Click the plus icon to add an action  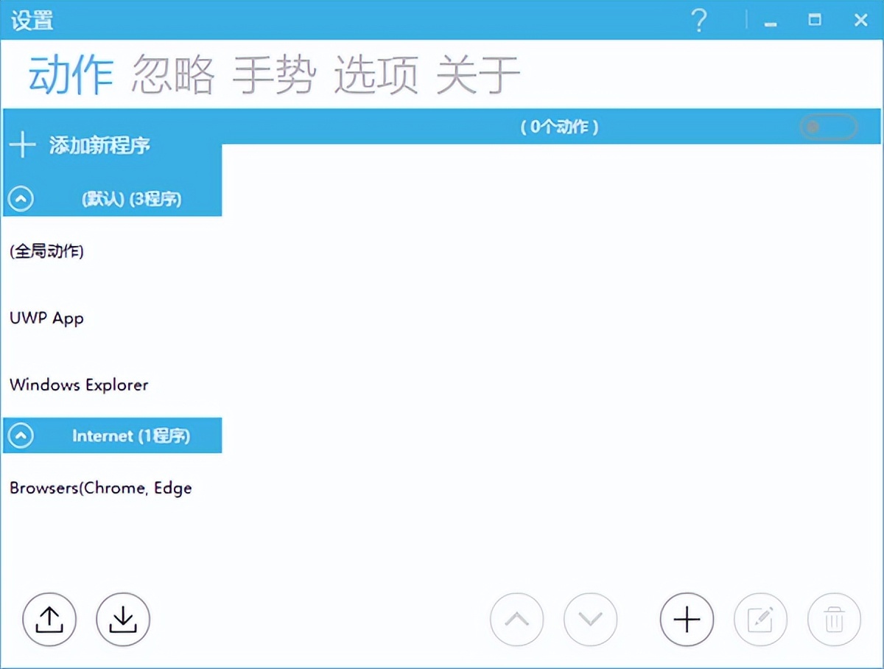686,620
